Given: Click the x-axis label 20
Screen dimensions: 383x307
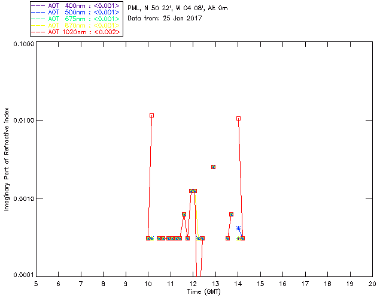Looking at the screenshot, I should pyautogui.click(x=372, y=284).
